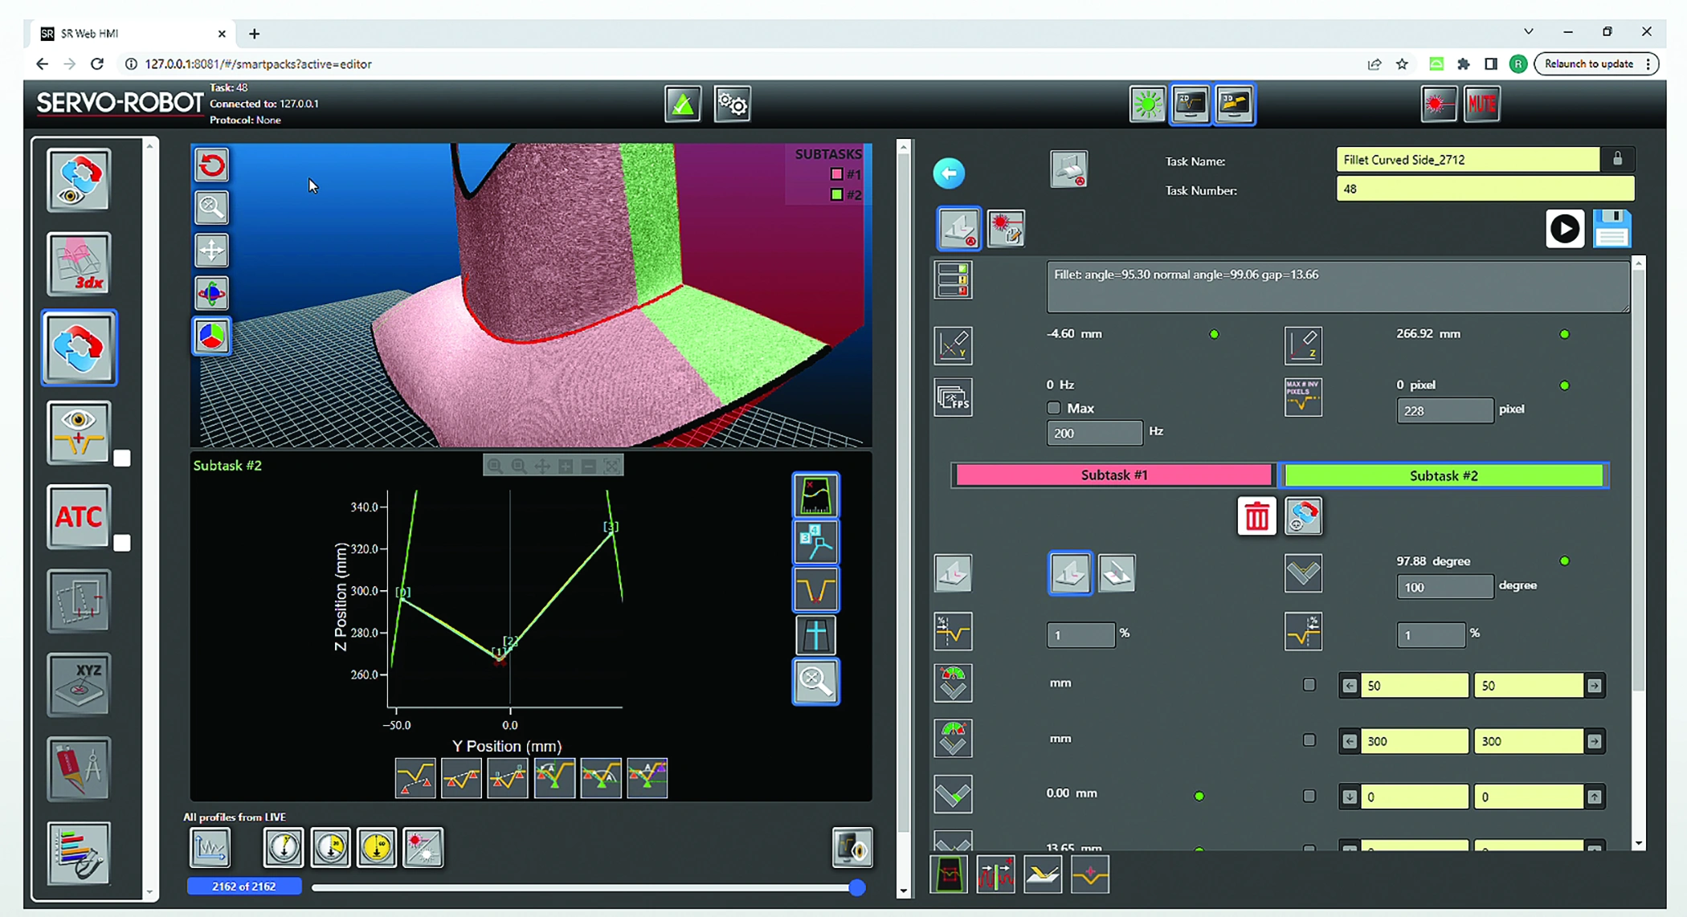Click the right arrow of the 300 range
The height and width of the screenshot is (917, 1687).
[1595, 741]
